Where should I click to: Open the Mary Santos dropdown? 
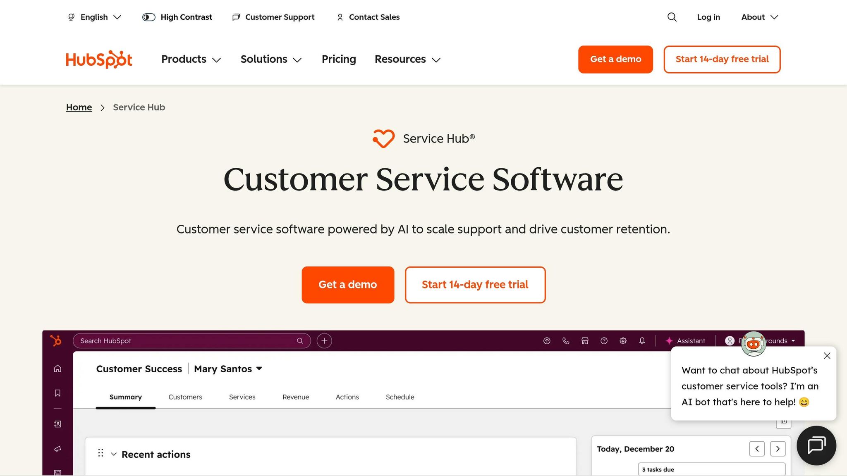click(228, 369)
